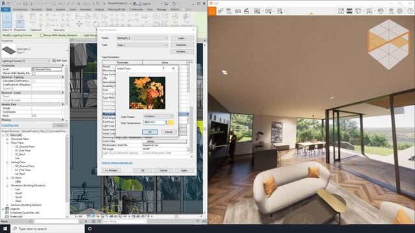Image resolution: width=415 pixels, height=233 pixels.
Task: Click the Duplicate... button
Action: (182, 45)
